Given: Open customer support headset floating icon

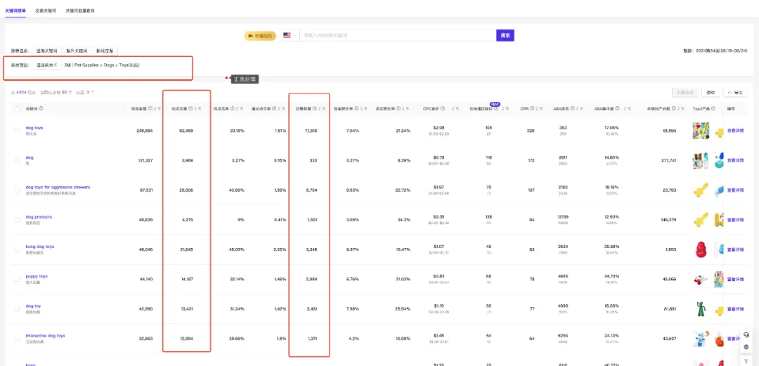Looking at the screenshot, I should 746,334.
